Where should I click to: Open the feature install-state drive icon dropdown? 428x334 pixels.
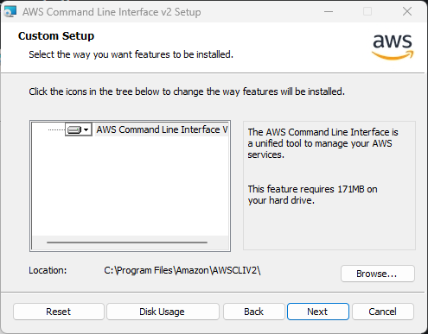point(79,129)
